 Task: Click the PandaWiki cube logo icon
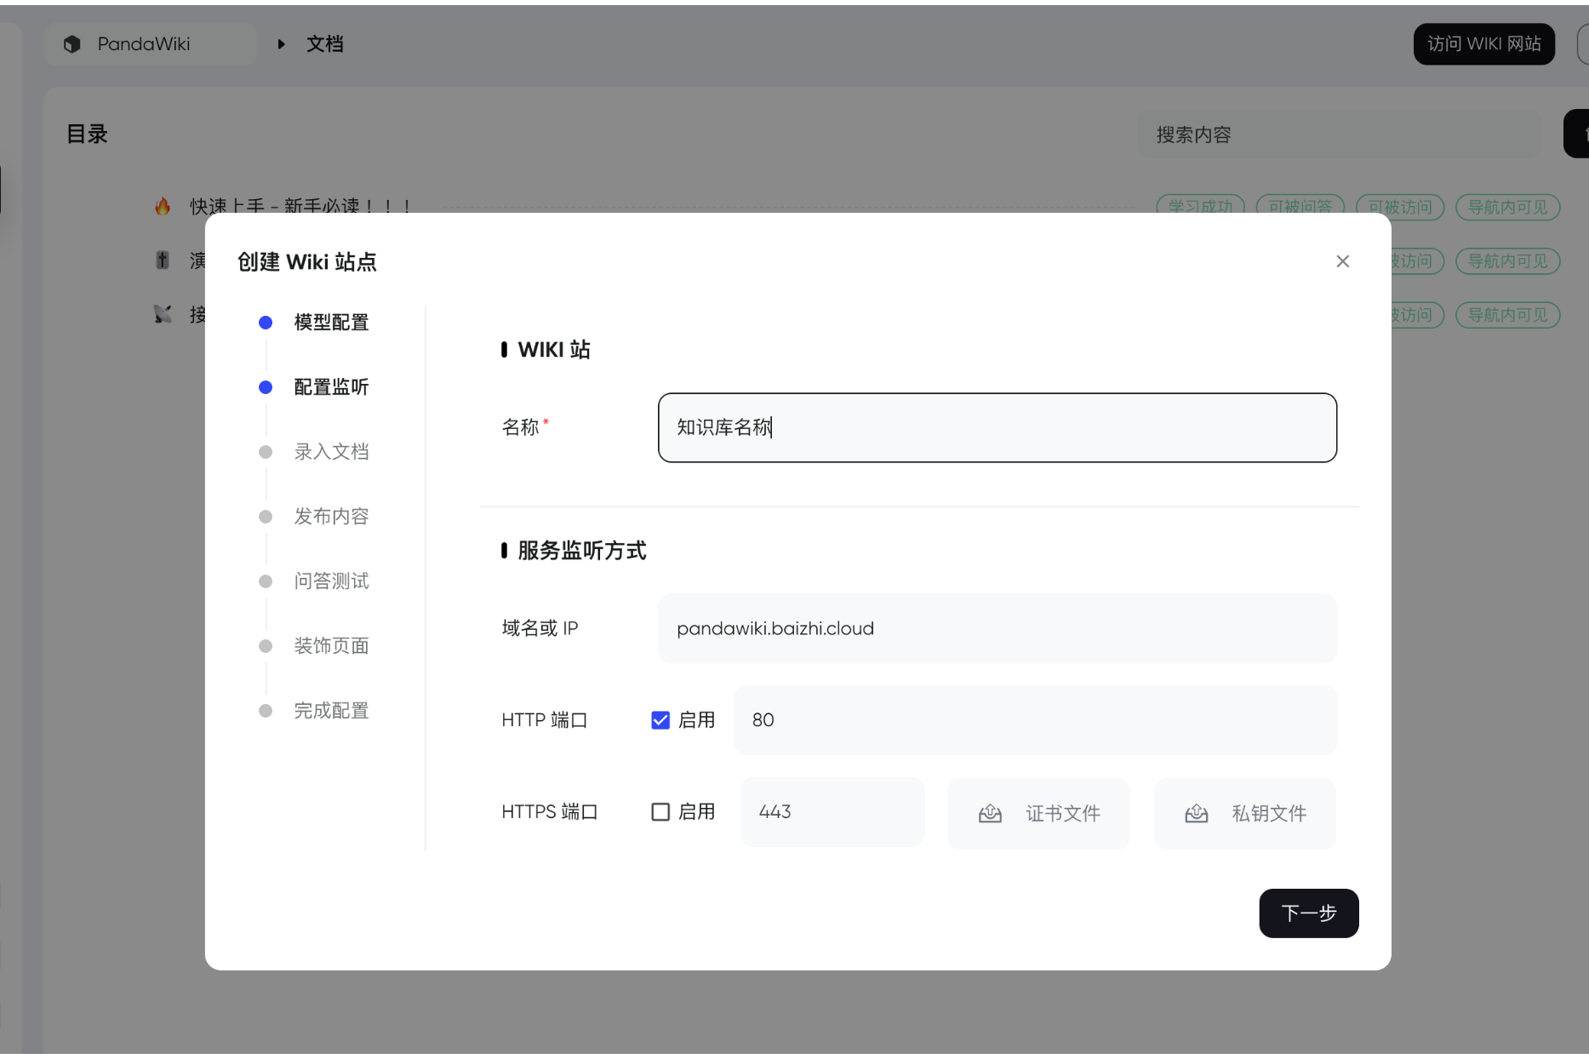click(72, 44)
